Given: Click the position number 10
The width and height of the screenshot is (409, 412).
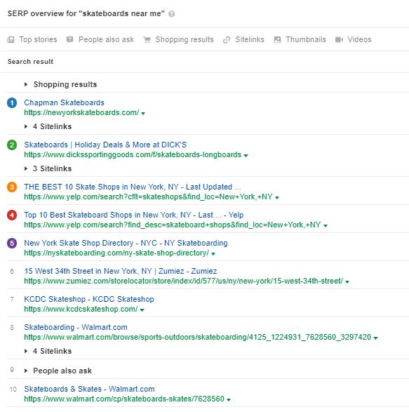Looking at the screenshot, I should 13,390.
